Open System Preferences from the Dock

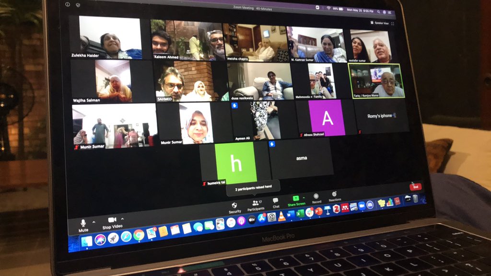point(271,217)
